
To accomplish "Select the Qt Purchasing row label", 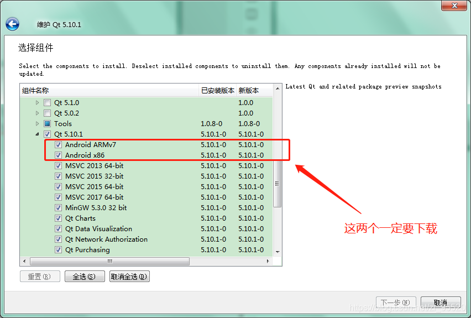I will point(87,250).
